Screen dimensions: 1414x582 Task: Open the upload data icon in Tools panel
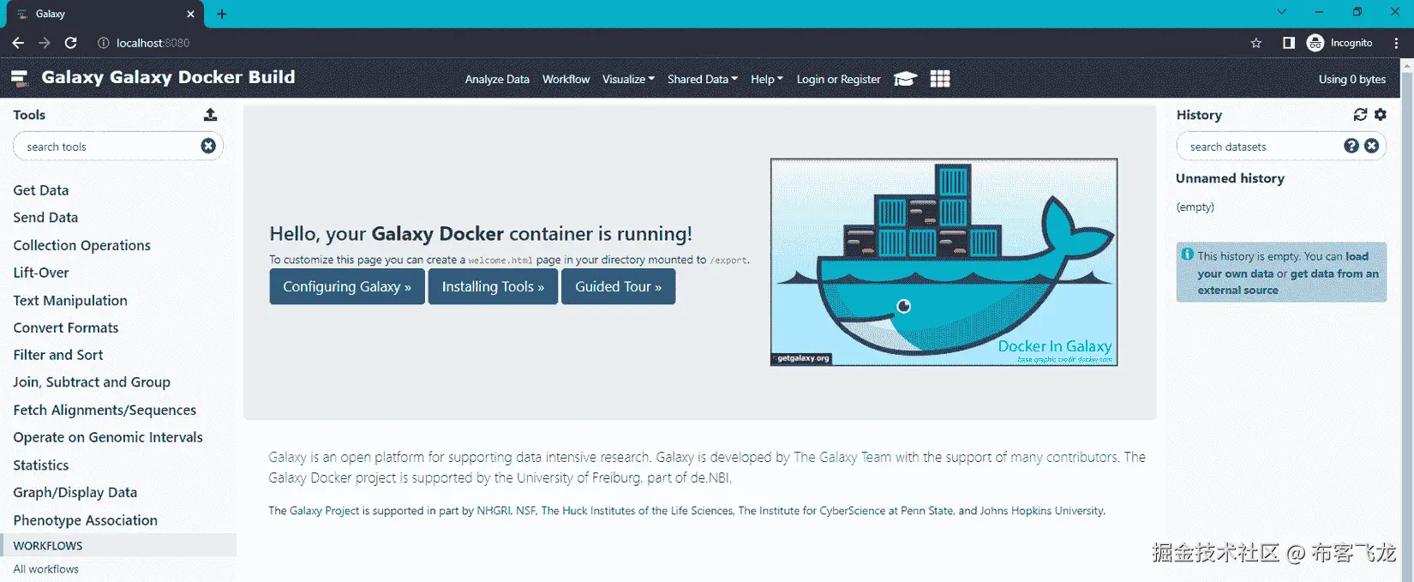pos(210,114)
